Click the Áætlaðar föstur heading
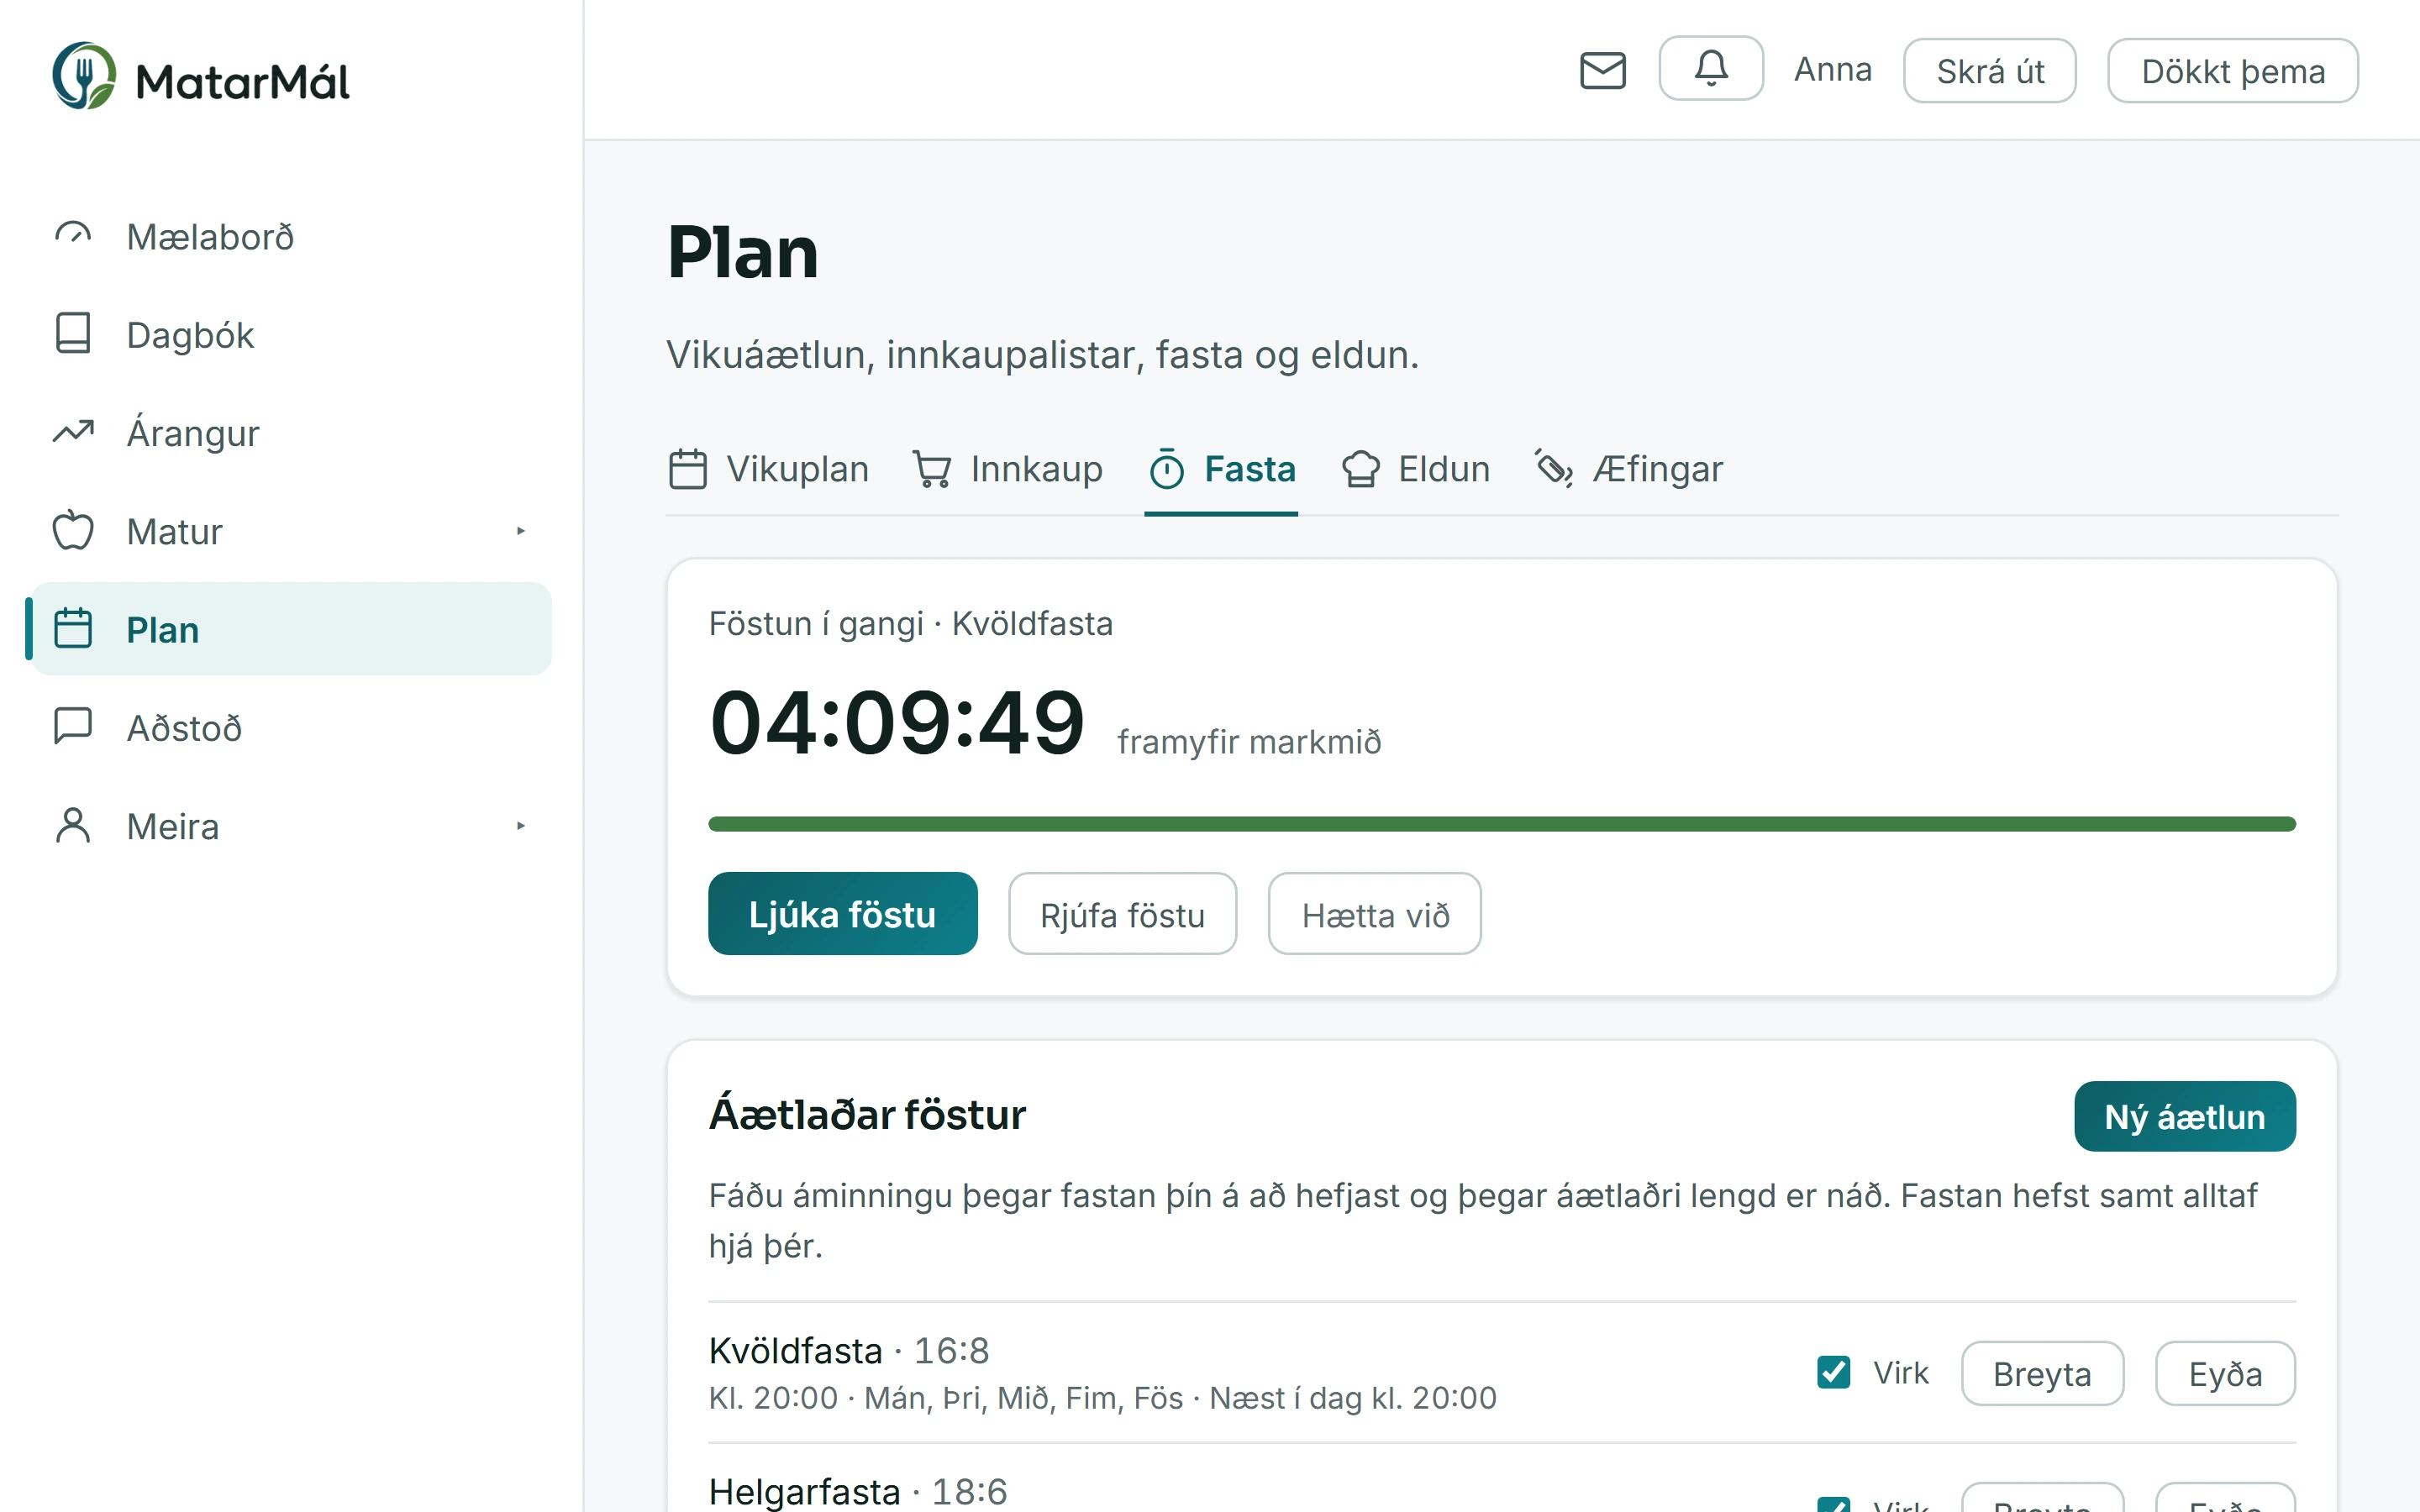The width and height of the screenshot is (2420, 1512). click(867, 1115)
